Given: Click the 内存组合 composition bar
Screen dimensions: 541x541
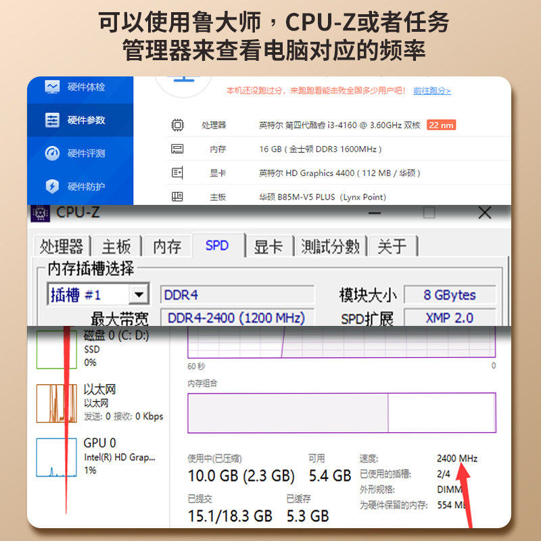Looking at the screenshot, I should [342, 413].
